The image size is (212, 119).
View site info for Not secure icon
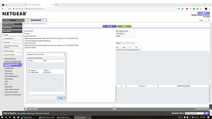pos(14,9)
